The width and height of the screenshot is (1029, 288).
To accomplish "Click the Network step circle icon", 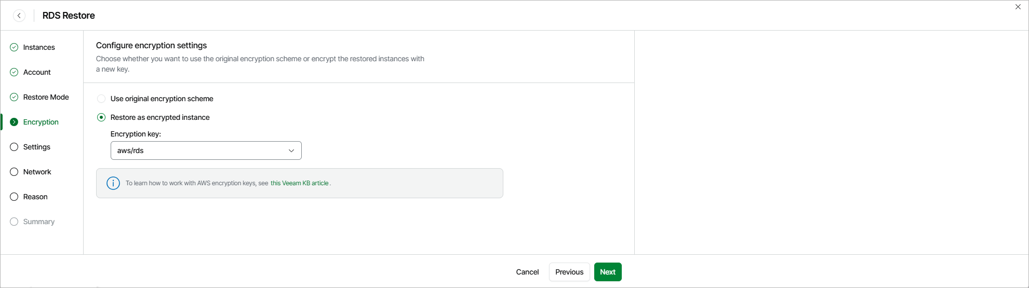I will tap(14, 172).
